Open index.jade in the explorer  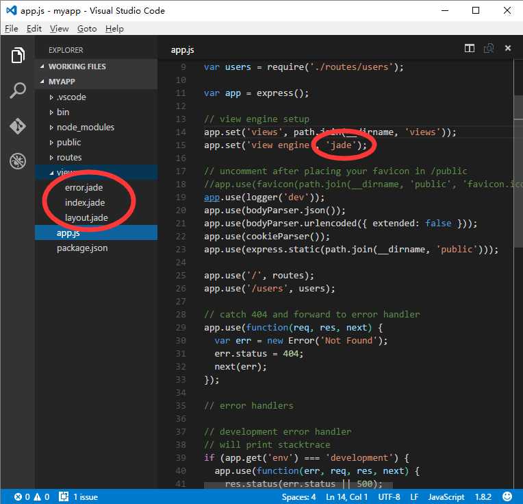pyautogui.click(x=85, y=202)
